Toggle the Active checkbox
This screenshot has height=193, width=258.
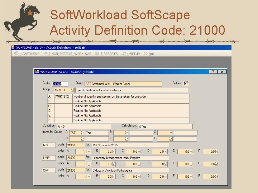pyautogui.click(x=186, y=83)
